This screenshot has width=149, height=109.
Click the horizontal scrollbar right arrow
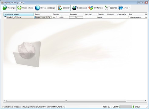(x=145, y=101)
